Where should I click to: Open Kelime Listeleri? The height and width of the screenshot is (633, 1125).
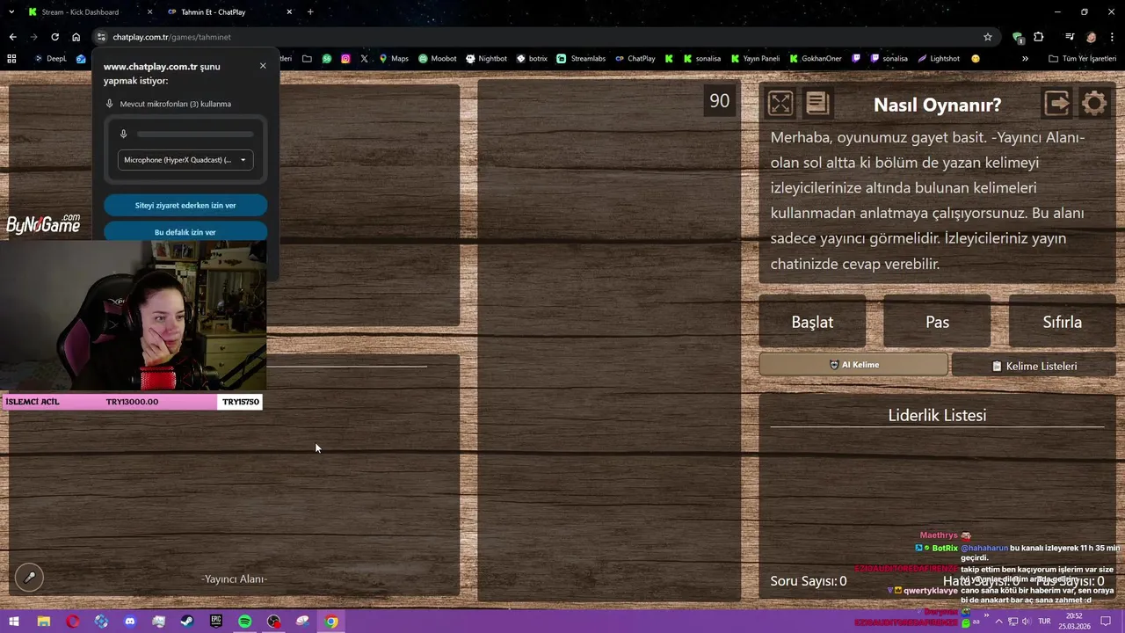1034,366
